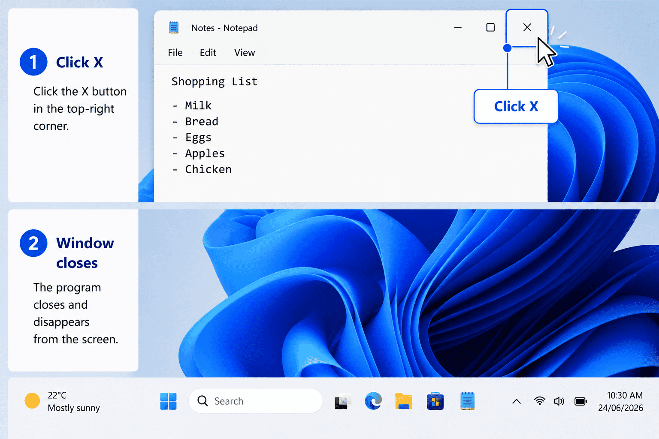Open the weather widget showing 22°C
Image resolution: width=659 pixels, height=439 pixels.
tap(62, 401)
